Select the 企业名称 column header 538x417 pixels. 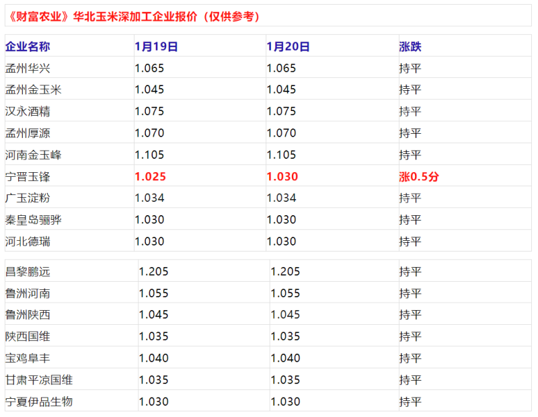28,46
